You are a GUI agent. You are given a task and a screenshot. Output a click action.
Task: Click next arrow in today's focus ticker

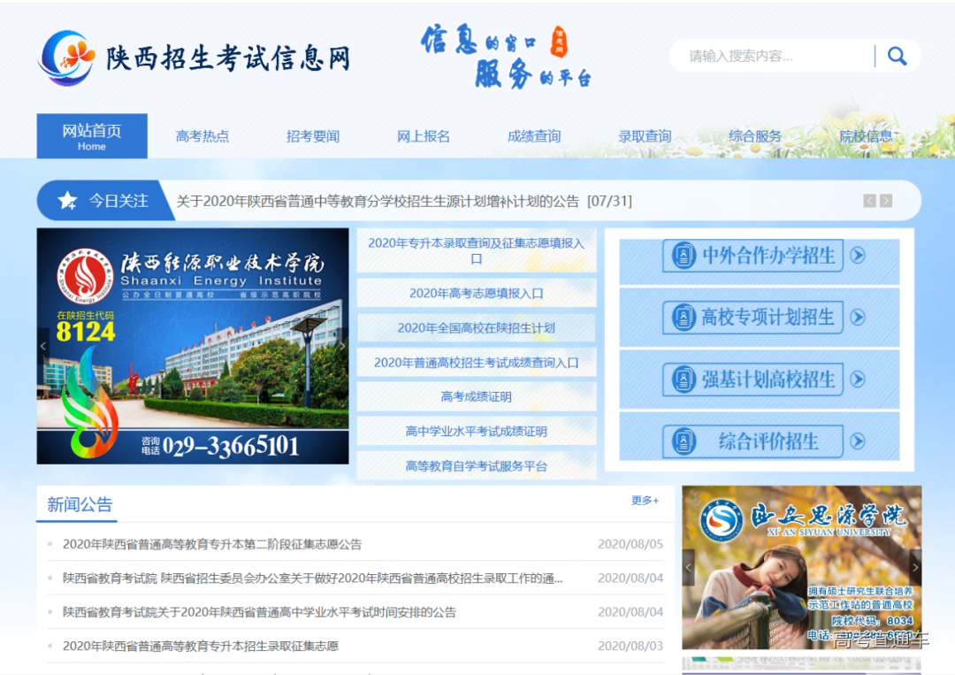pos(886,201)
